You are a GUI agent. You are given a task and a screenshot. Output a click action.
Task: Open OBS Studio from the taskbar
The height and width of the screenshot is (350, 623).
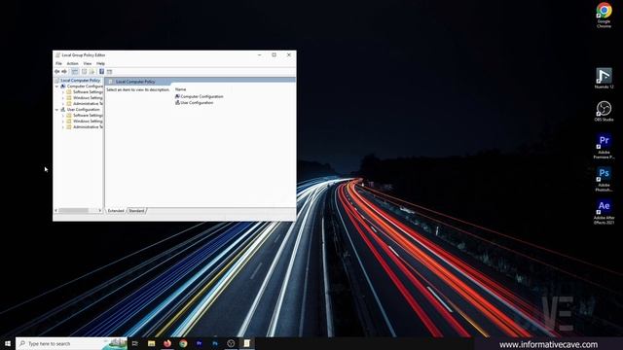pyautogui.click(x=231, y=343)
